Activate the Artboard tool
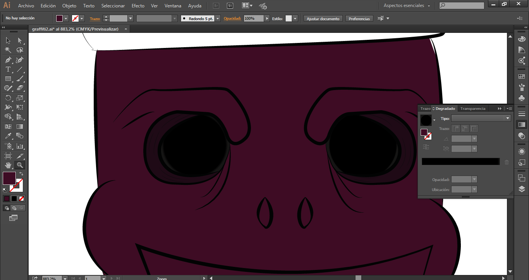 tap(8, 156)
